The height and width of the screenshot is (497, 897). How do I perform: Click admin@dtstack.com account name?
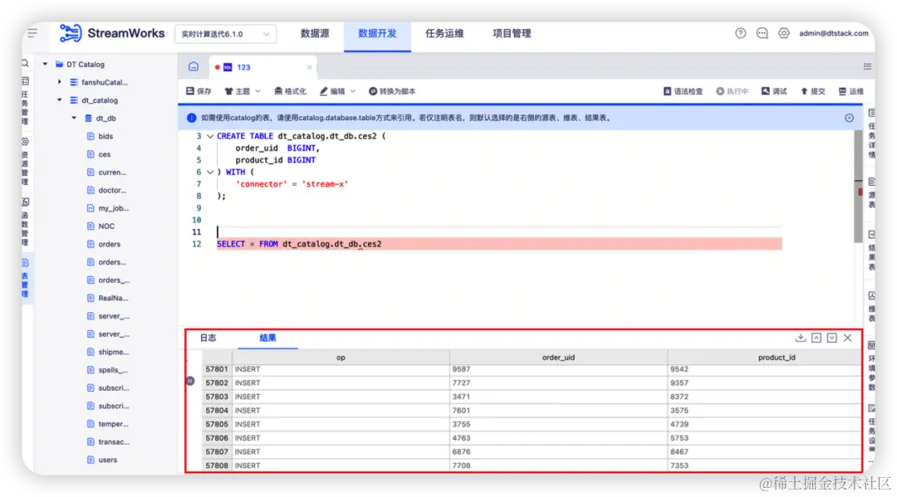pyautogui.click(x=834, y=33)
